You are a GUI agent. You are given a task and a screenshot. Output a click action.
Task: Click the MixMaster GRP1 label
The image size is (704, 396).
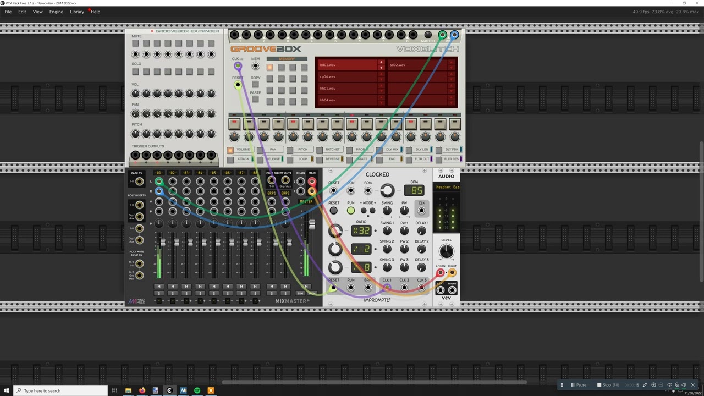(272, 194)
